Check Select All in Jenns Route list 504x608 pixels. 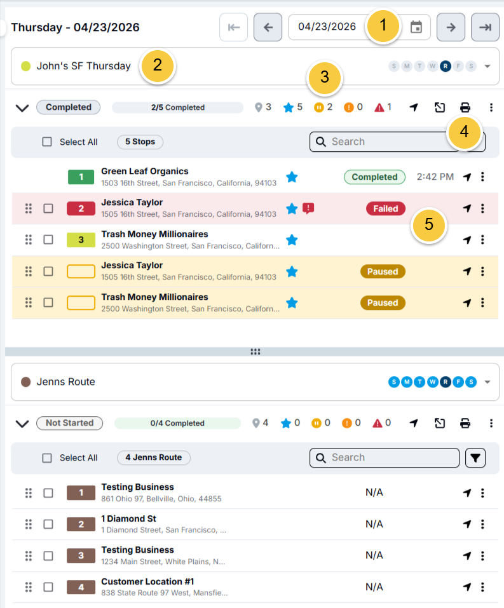click(x=47, y=458)
